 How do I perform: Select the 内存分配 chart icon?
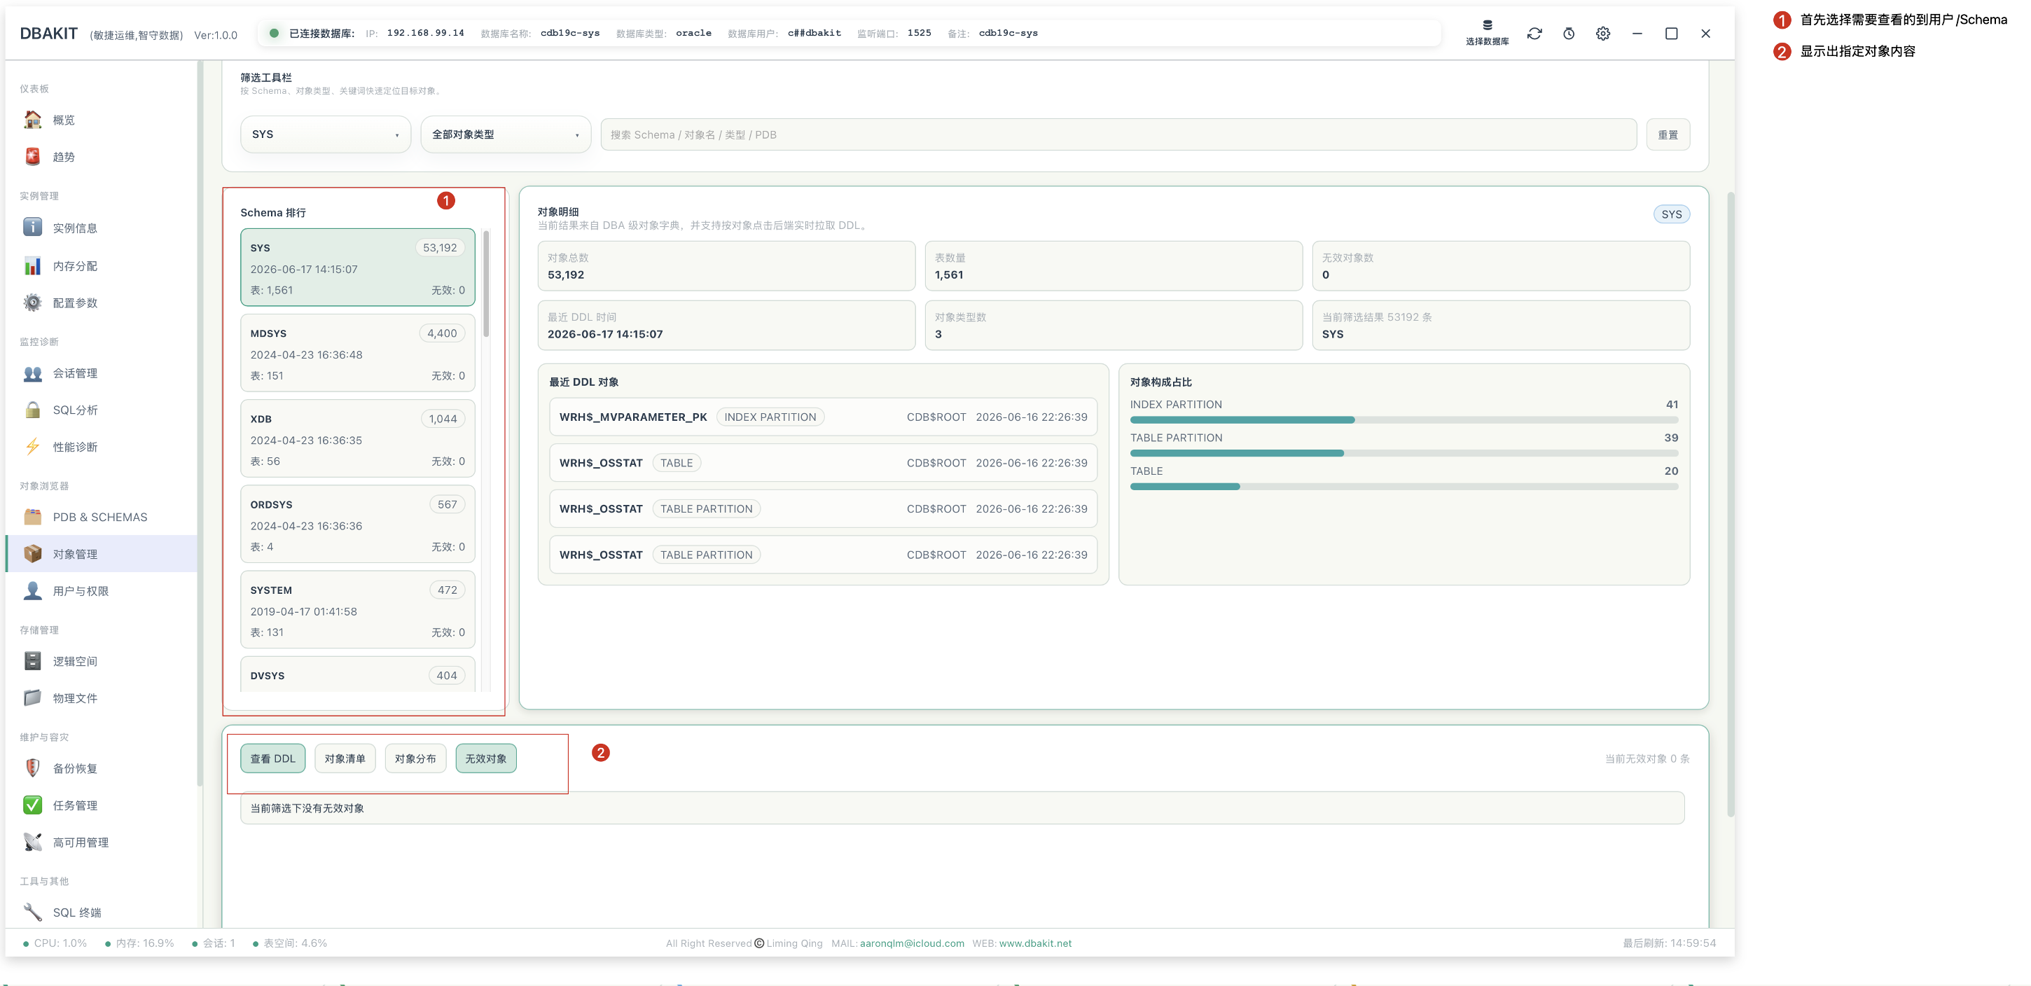pos(32,265)
